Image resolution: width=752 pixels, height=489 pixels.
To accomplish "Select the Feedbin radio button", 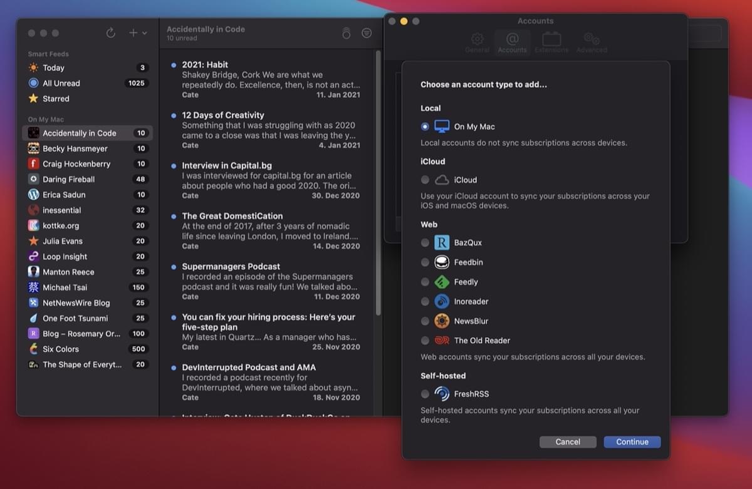I will (x=425, y=262).
